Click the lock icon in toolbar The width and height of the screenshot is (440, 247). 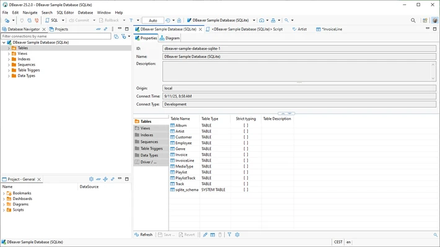click(179, 20)
